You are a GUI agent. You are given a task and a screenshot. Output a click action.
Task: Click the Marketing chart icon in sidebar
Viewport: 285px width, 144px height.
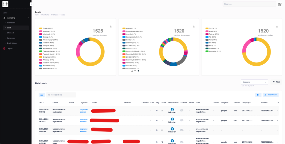click(4, 18)
